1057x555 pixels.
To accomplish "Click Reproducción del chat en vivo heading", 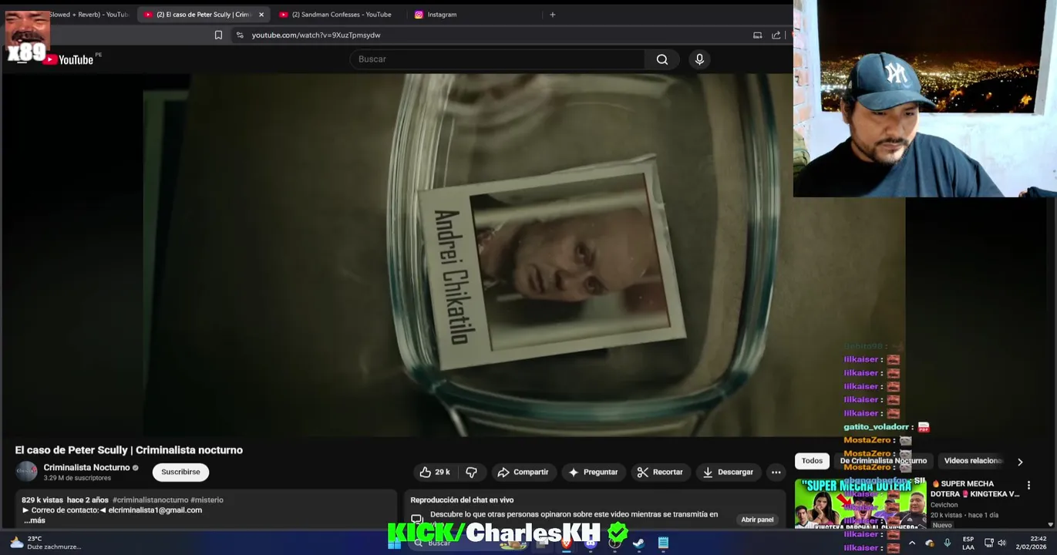I will [x=462, y=499].
